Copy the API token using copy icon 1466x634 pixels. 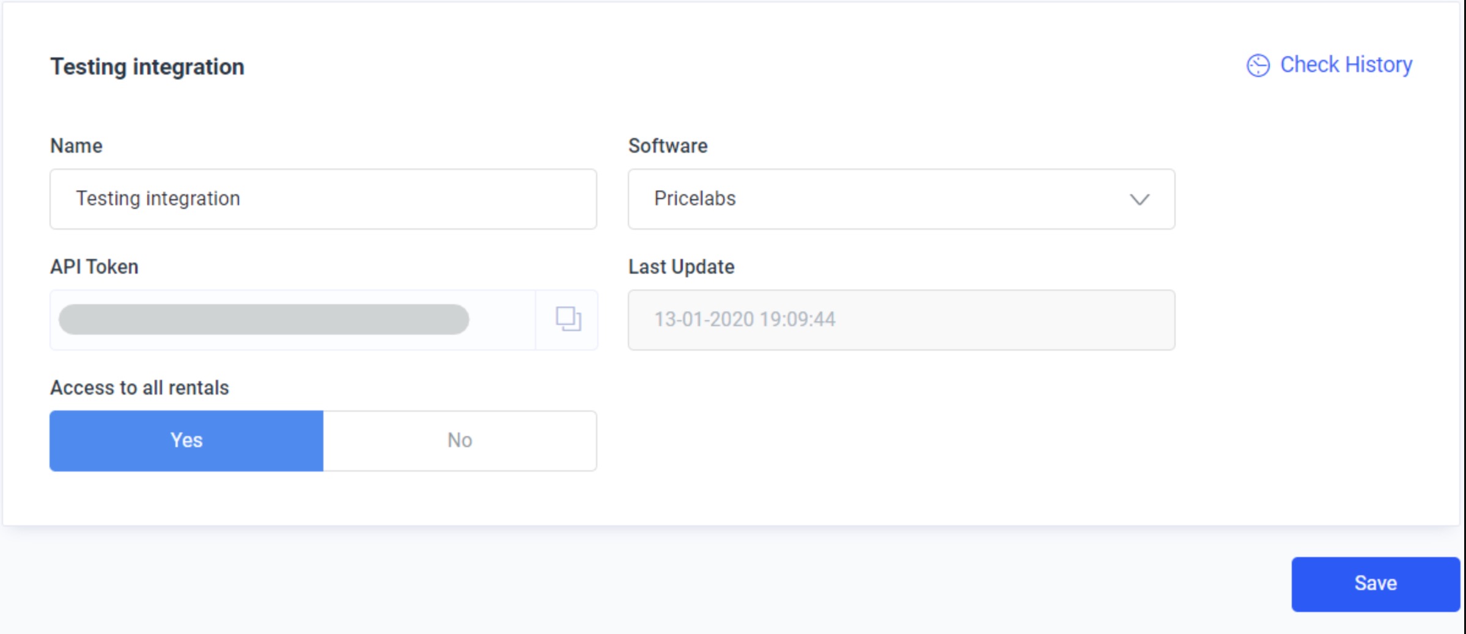[x=568, y=319]
